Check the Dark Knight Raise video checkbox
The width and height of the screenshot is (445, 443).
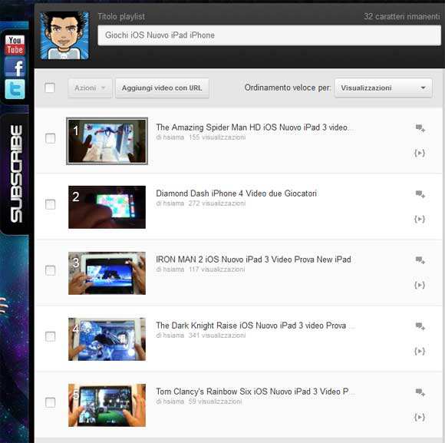[x=50, y=336]
